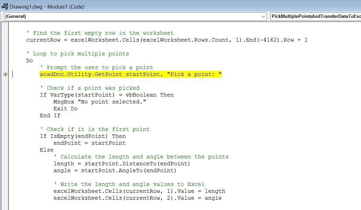Click the MsgBox "No point selected." line

(100, 102)
